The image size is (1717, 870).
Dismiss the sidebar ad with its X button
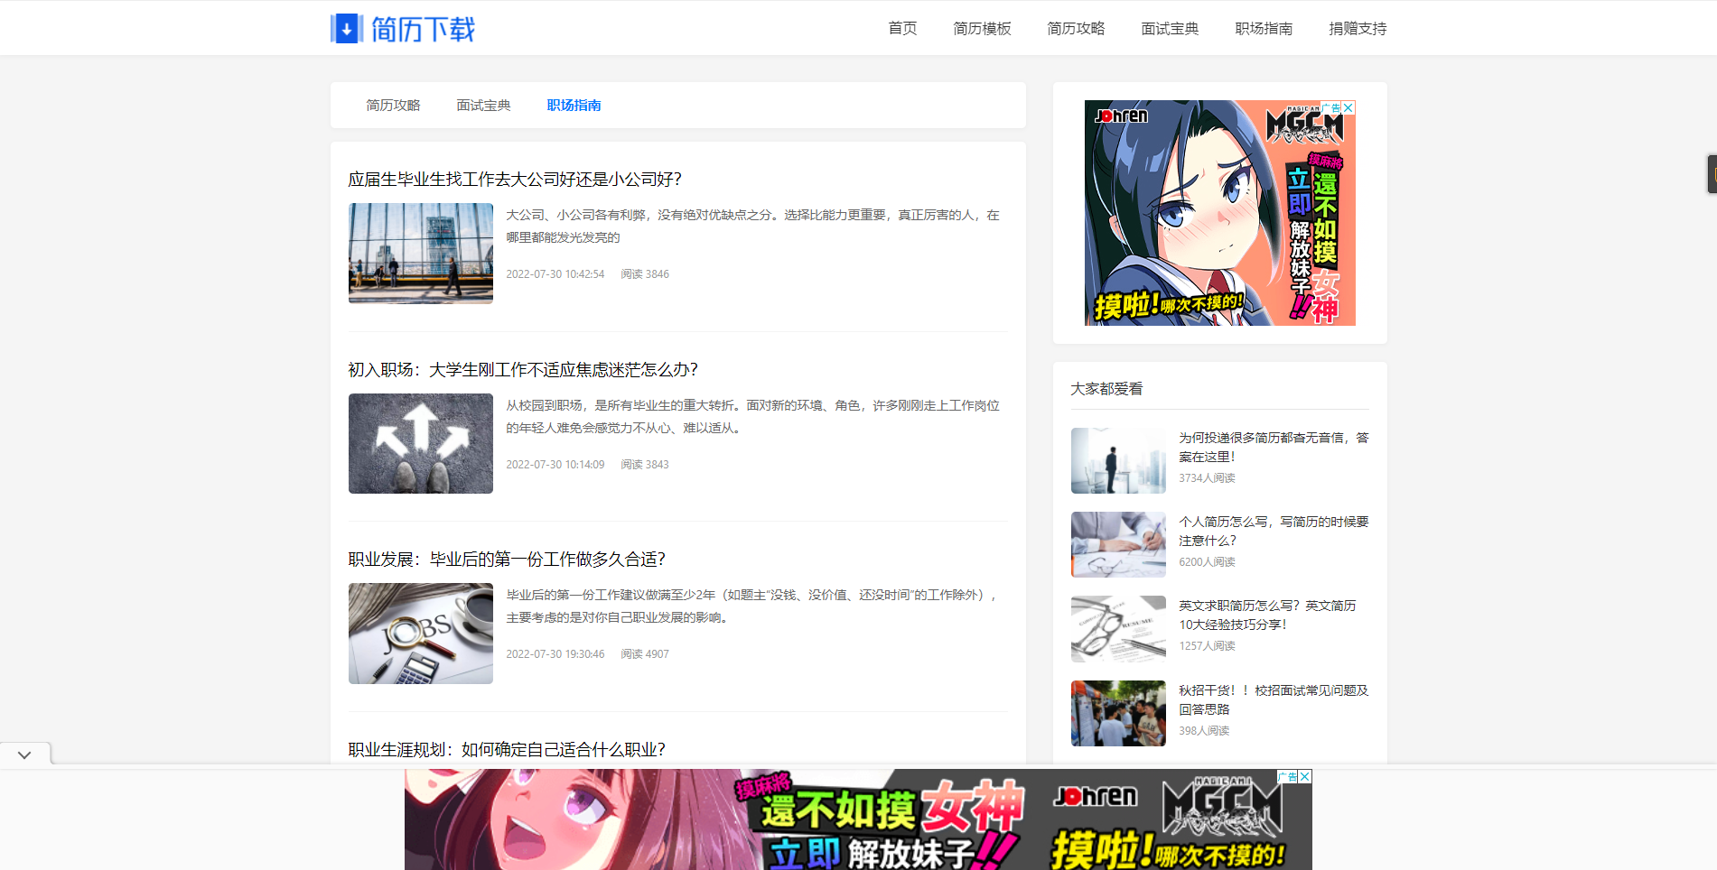pyautogui.click(x=1347, y=106)
